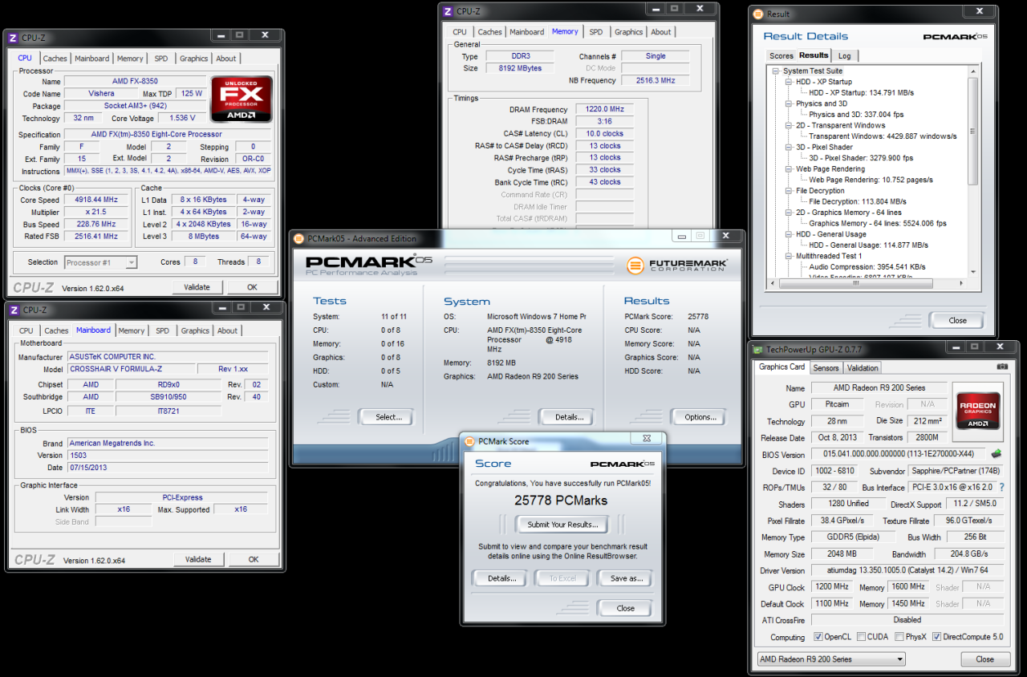Collapse the HDD - General Usage node
The width and height of the screenshot is (1027, 677).
tap(790, 234)
